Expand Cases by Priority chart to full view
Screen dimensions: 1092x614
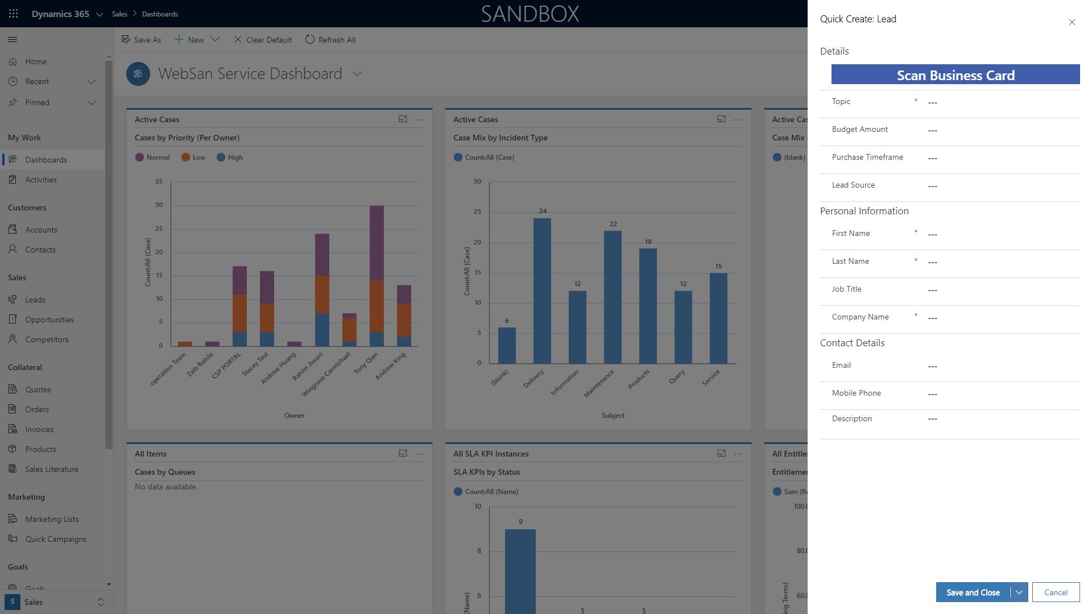pos(403,119)
